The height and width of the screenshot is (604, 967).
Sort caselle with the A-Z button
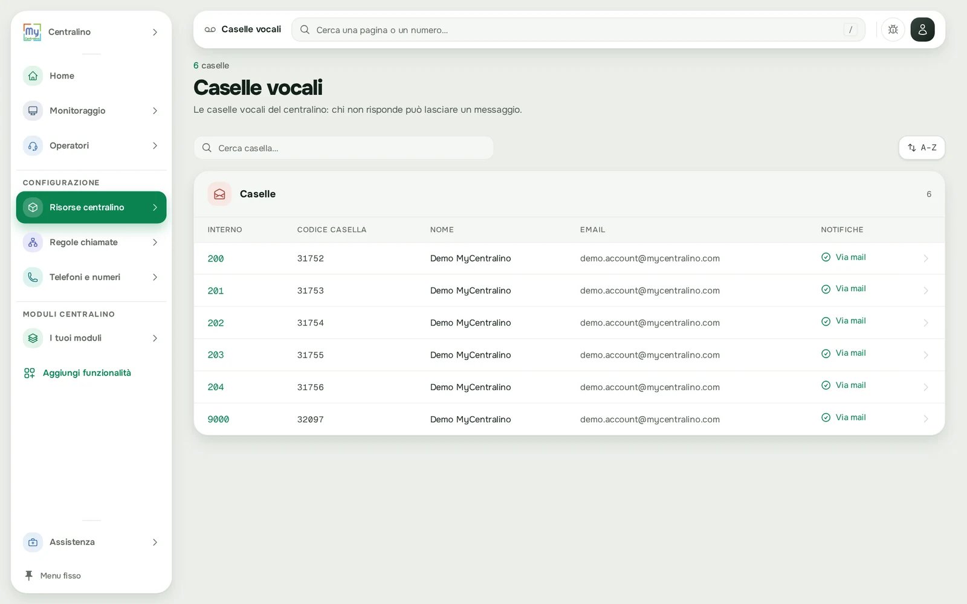(922, 148)
